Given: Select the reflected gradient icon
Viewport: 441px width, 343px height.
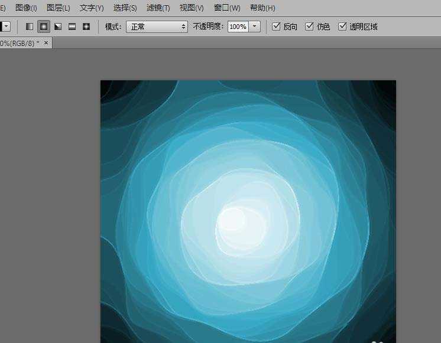Looking at the screenshot, I should (x=72, y=27).
